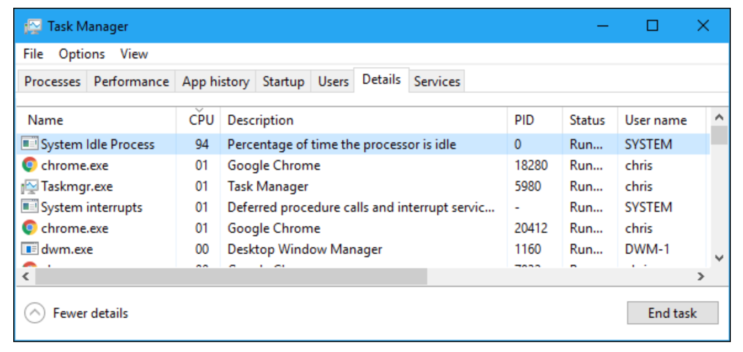The height and width of the screenshot is (352, 743).
Task: Open the App history tab
Action: [x=216, y=82]
